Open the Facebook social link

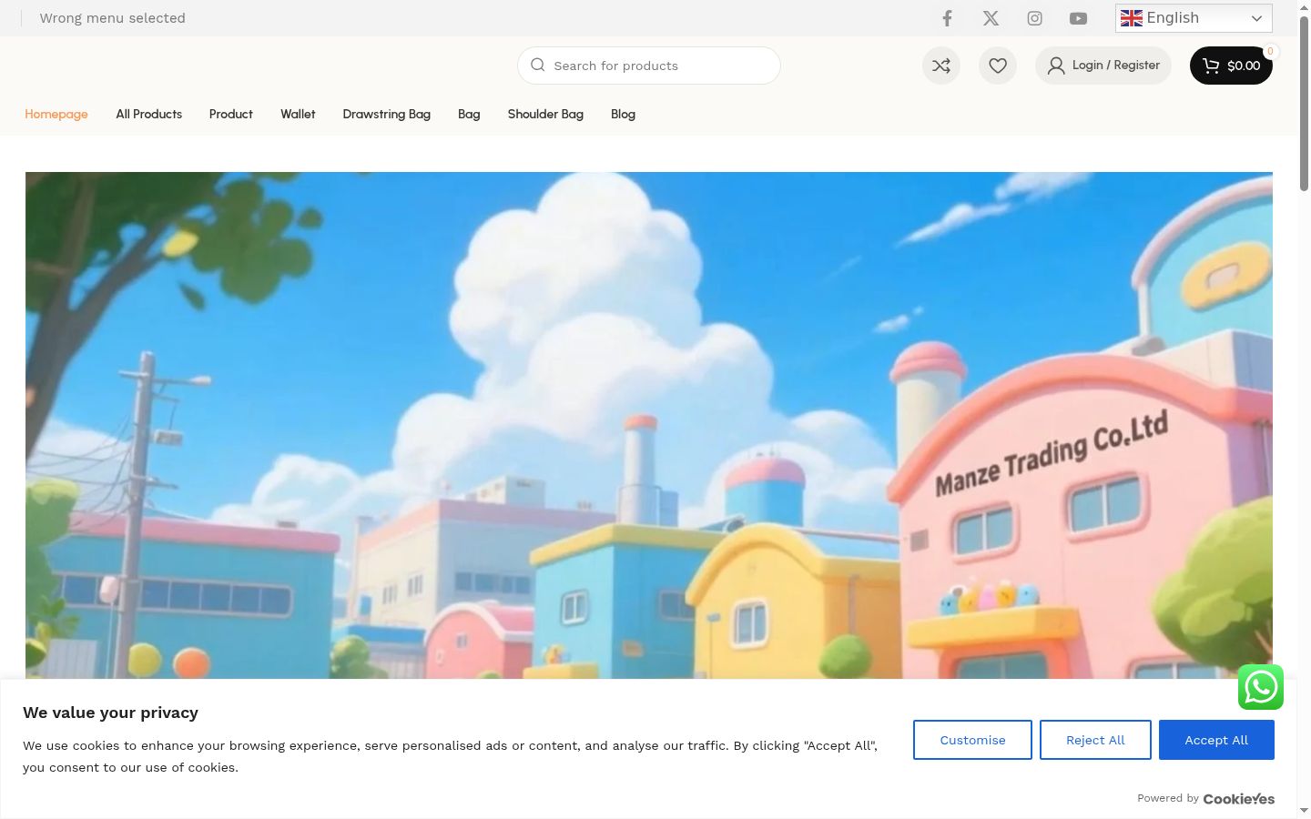click(947, 18)
